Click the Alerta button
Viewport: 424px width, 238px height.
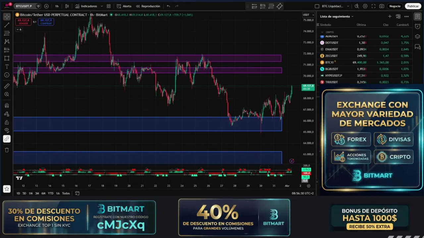click(124, 6)
